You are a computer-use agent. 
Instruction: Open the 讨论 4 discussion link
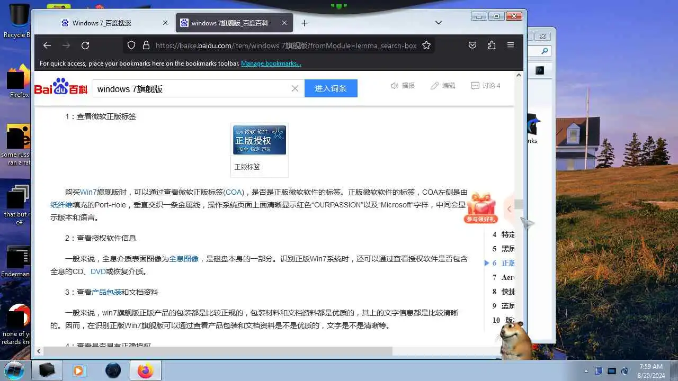click(485, 86)
